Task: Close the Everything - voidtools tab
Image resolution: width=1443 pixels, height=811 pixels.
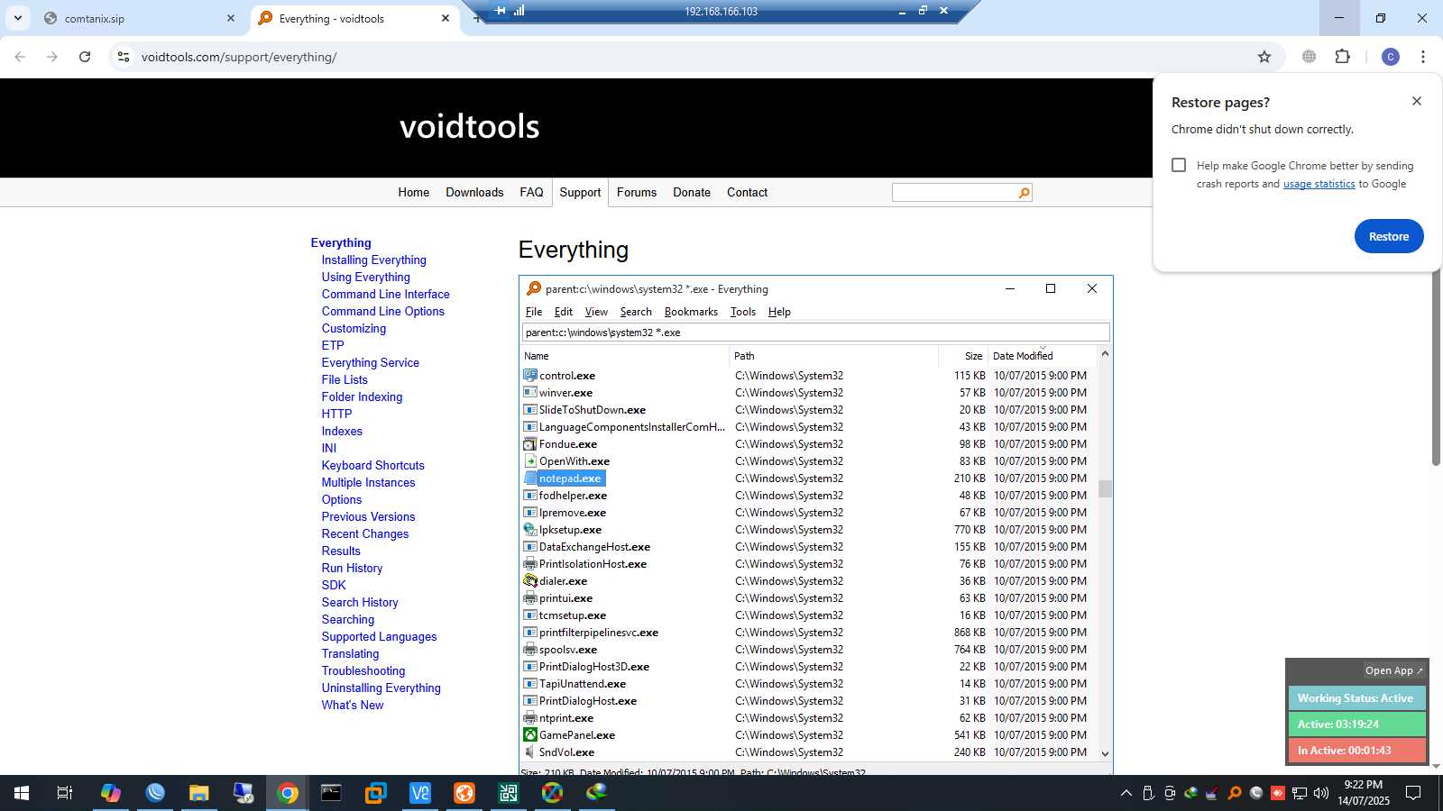Action: coord(446,18)
